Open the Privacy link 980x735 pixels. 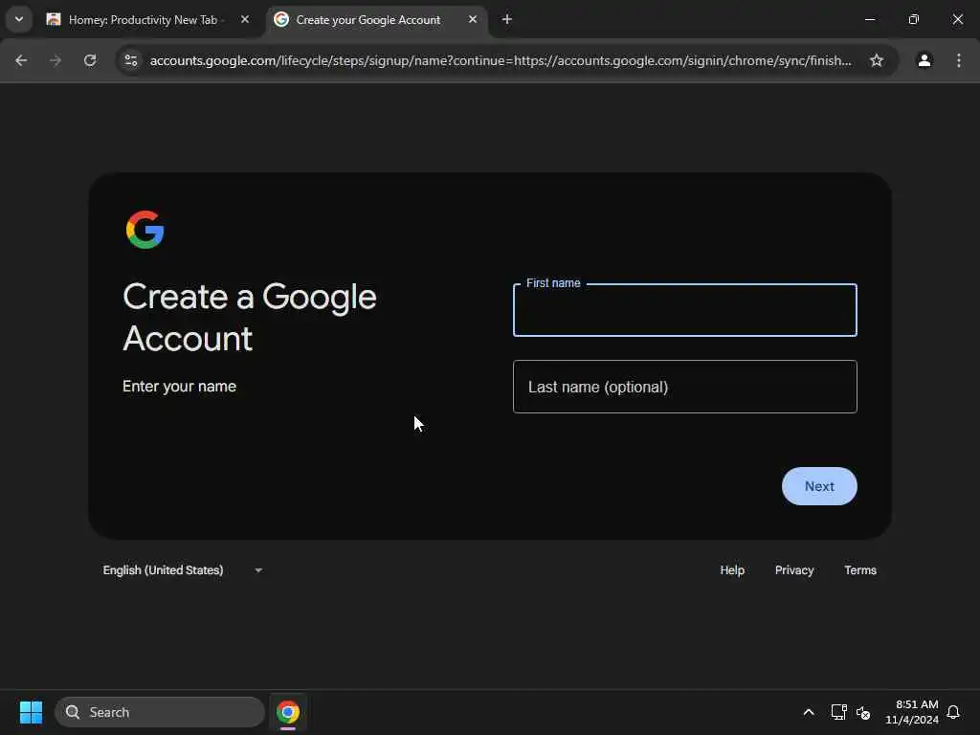(x=794, y=570)
